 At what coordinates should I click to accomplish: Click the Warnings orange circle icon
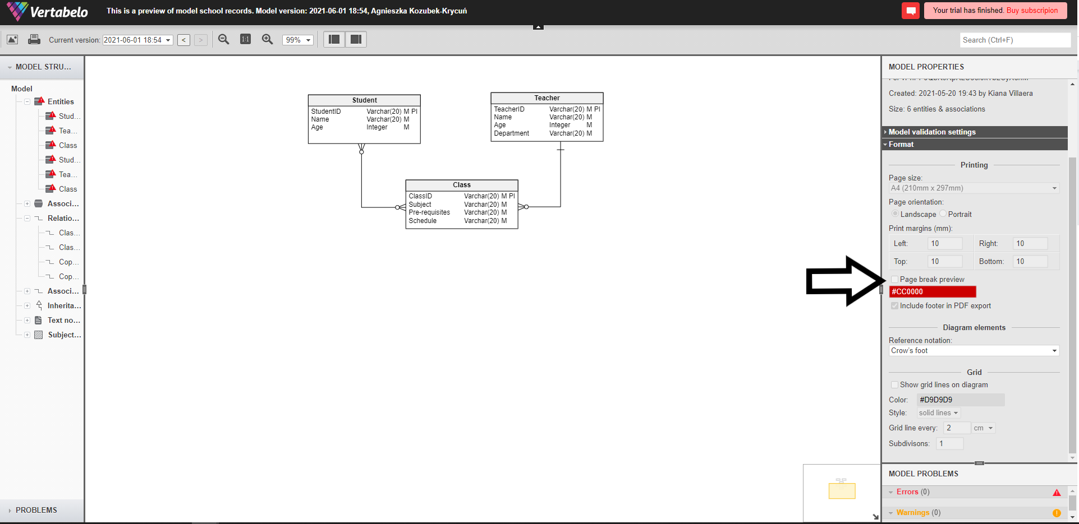(x=1057, y=513)
